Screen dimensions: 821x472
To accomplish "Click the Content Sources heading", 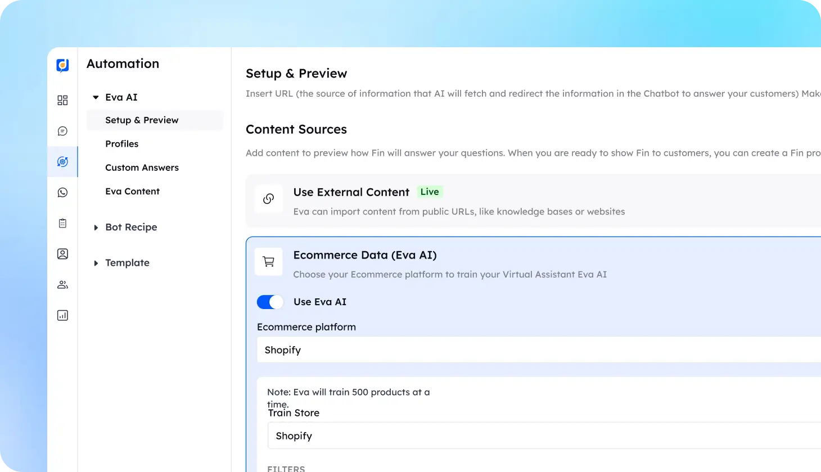I will point(296,129).
